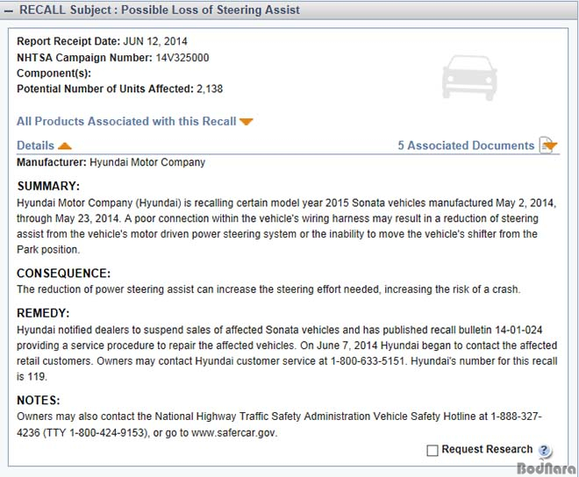The height and width of the screenshot is (477, 579).
Task: Open the 5 Associated Documents link
Action: [x=466, y=146]
